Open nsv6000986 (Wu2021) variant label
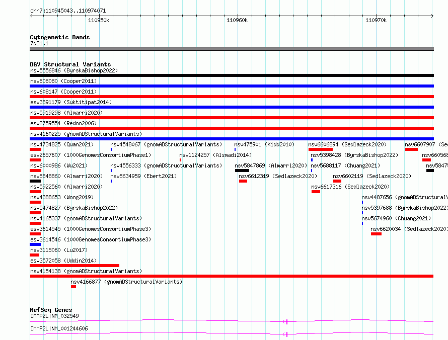Viewport: 448px width, 340px height. tap(59, 165)
